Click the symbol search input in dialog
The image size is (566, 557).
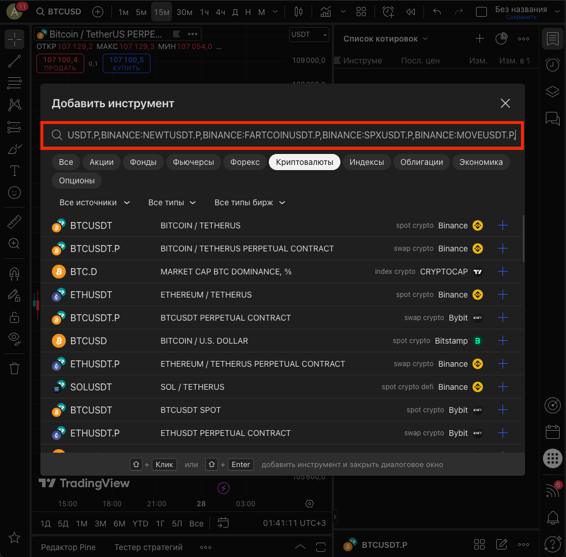283,135
